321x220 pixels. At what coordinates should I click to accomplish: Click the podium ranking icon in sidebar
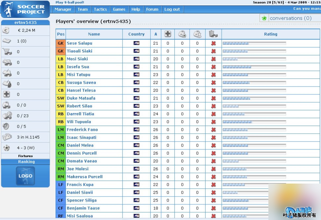pos(7,137)
